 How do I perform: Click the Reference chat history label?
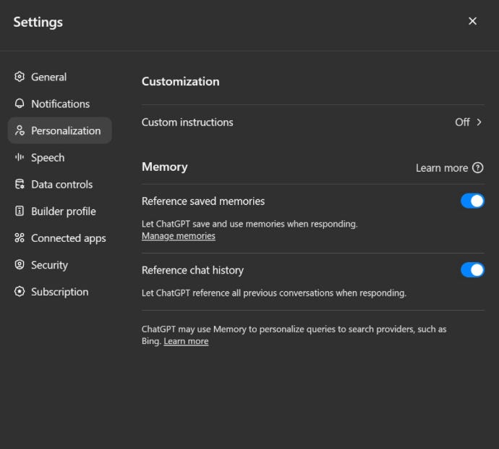click(192, 270)
